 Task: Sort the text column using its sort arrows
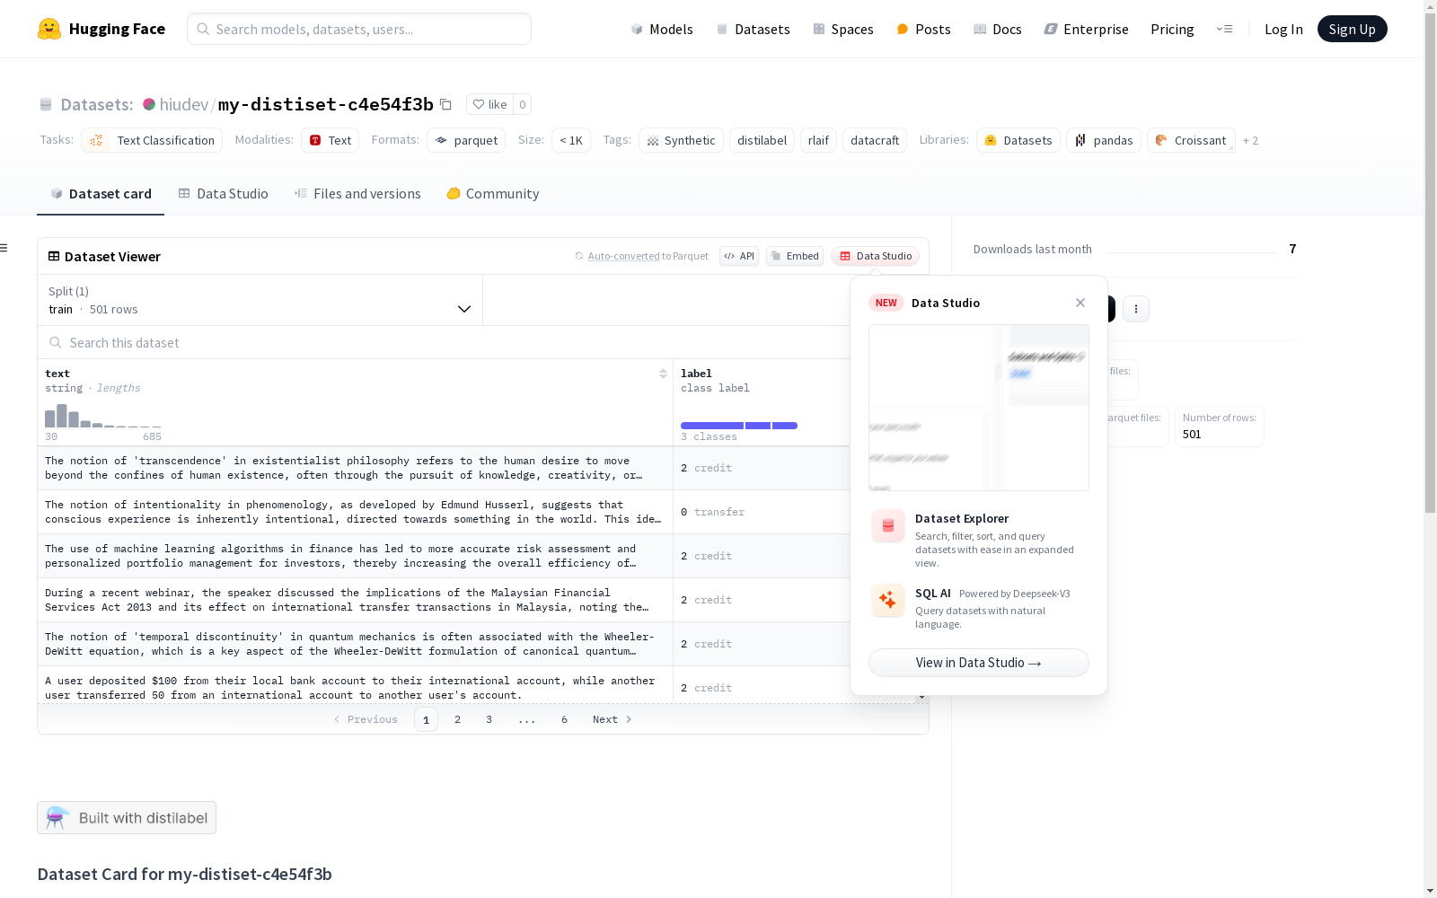click(663, 374)
